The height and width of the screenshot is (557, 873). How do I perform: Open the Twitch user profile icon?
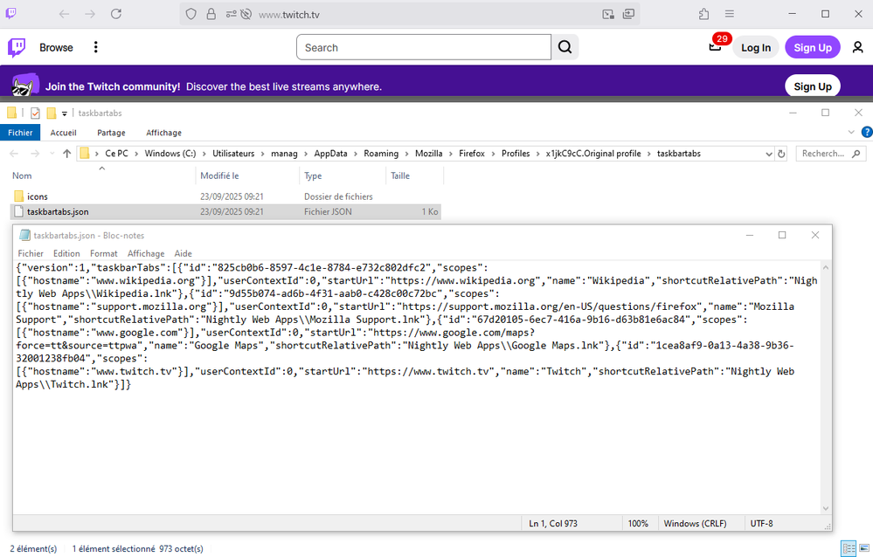pyautogui.click(x=857, y=47)
